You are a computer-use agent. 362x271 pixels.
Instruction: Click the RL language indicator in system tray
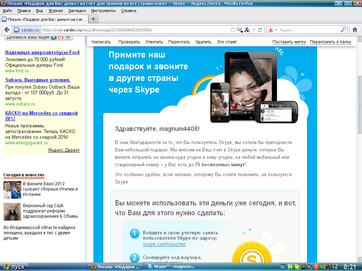click(x=283, y=267)
